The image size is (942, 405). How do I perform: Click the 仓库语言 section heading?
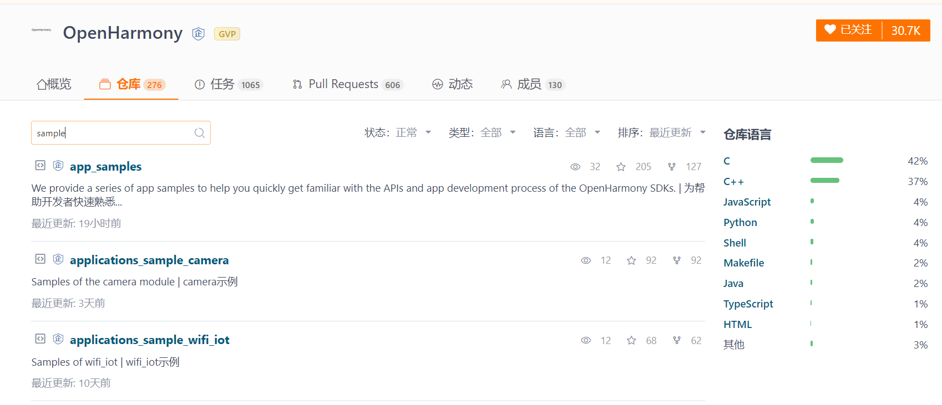tap(747, 135)
